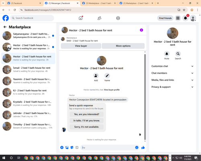Open the account profile menu
The image size is (201, 161).
[x=193, y=18]
